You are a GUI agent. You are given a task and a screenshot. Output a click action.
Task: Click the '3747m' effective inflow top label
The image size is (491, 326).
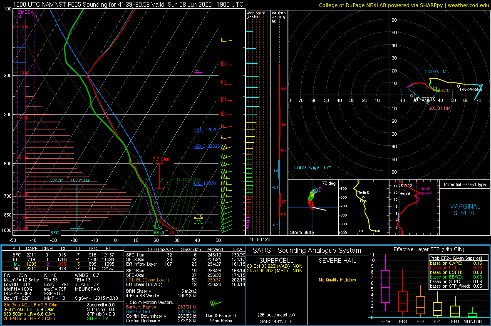[x=57, y=180]
